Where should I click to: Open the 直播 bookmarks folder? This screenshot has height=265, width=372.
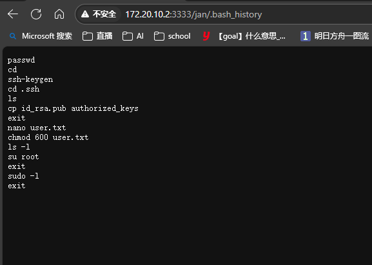coord(97,36)
